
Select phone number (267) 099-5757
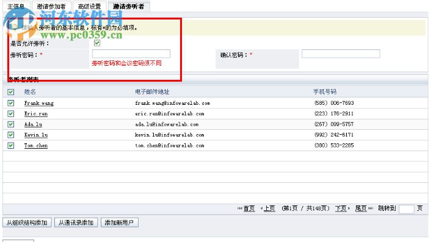point(334,124)
